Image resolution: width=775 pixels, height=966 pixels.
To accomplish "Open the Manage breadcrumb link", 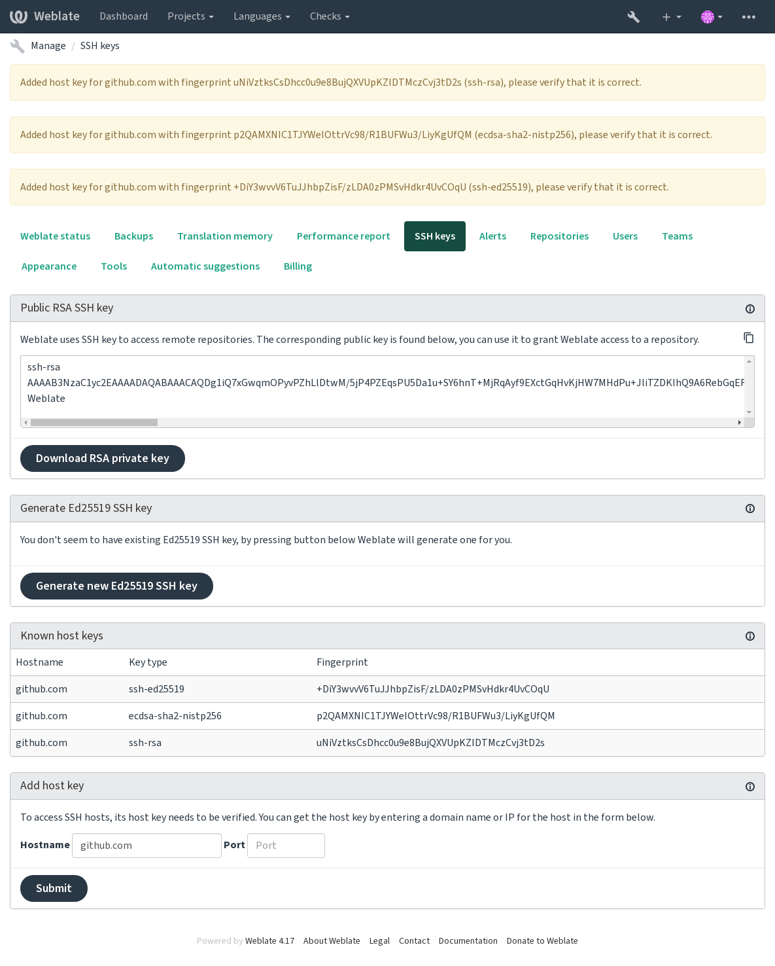I will coord(48,46).
